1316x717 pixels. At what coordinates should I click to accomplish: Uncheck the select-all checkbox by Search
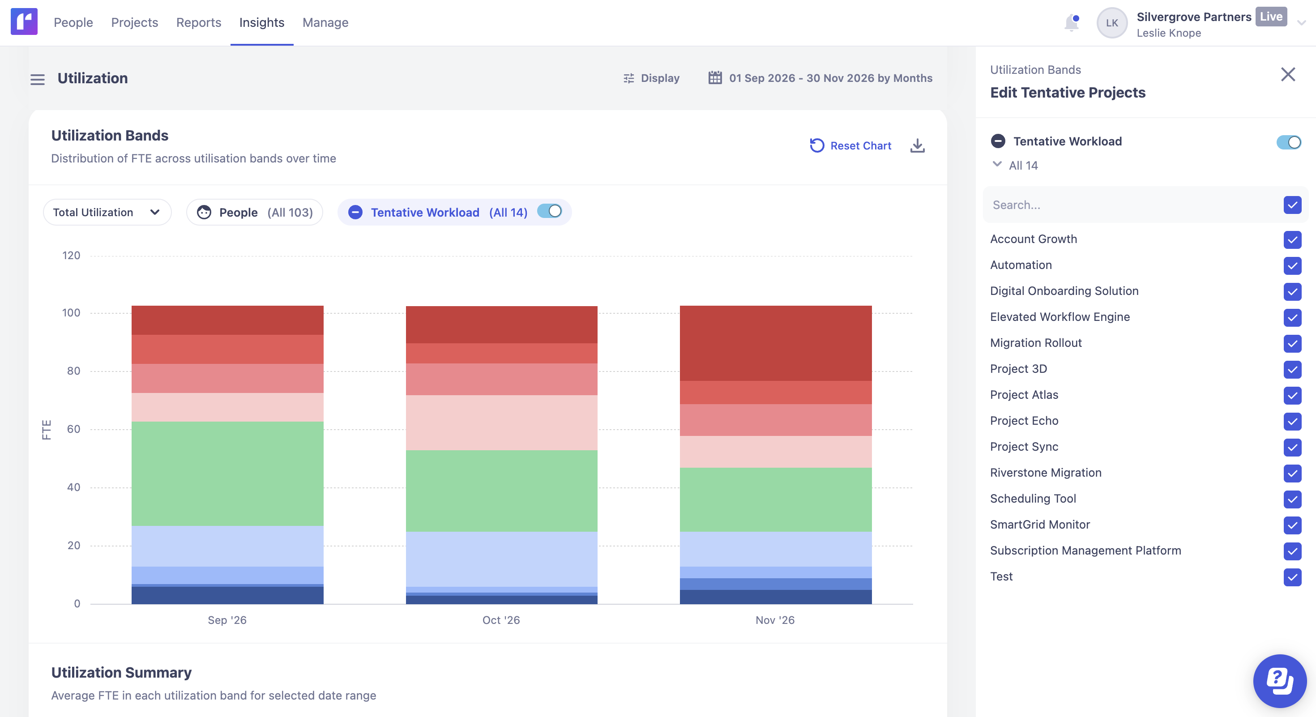click(x=1292, y=205)
